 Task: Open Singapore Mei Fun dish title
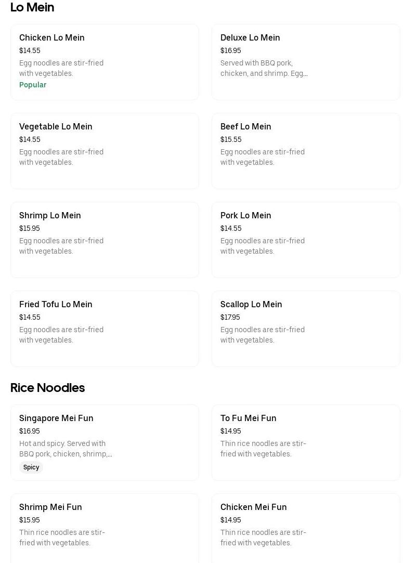click(56, 418)
